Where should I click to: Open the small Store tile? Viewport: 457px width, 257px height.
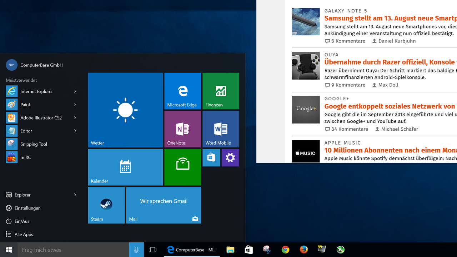(x=211, y=157)
